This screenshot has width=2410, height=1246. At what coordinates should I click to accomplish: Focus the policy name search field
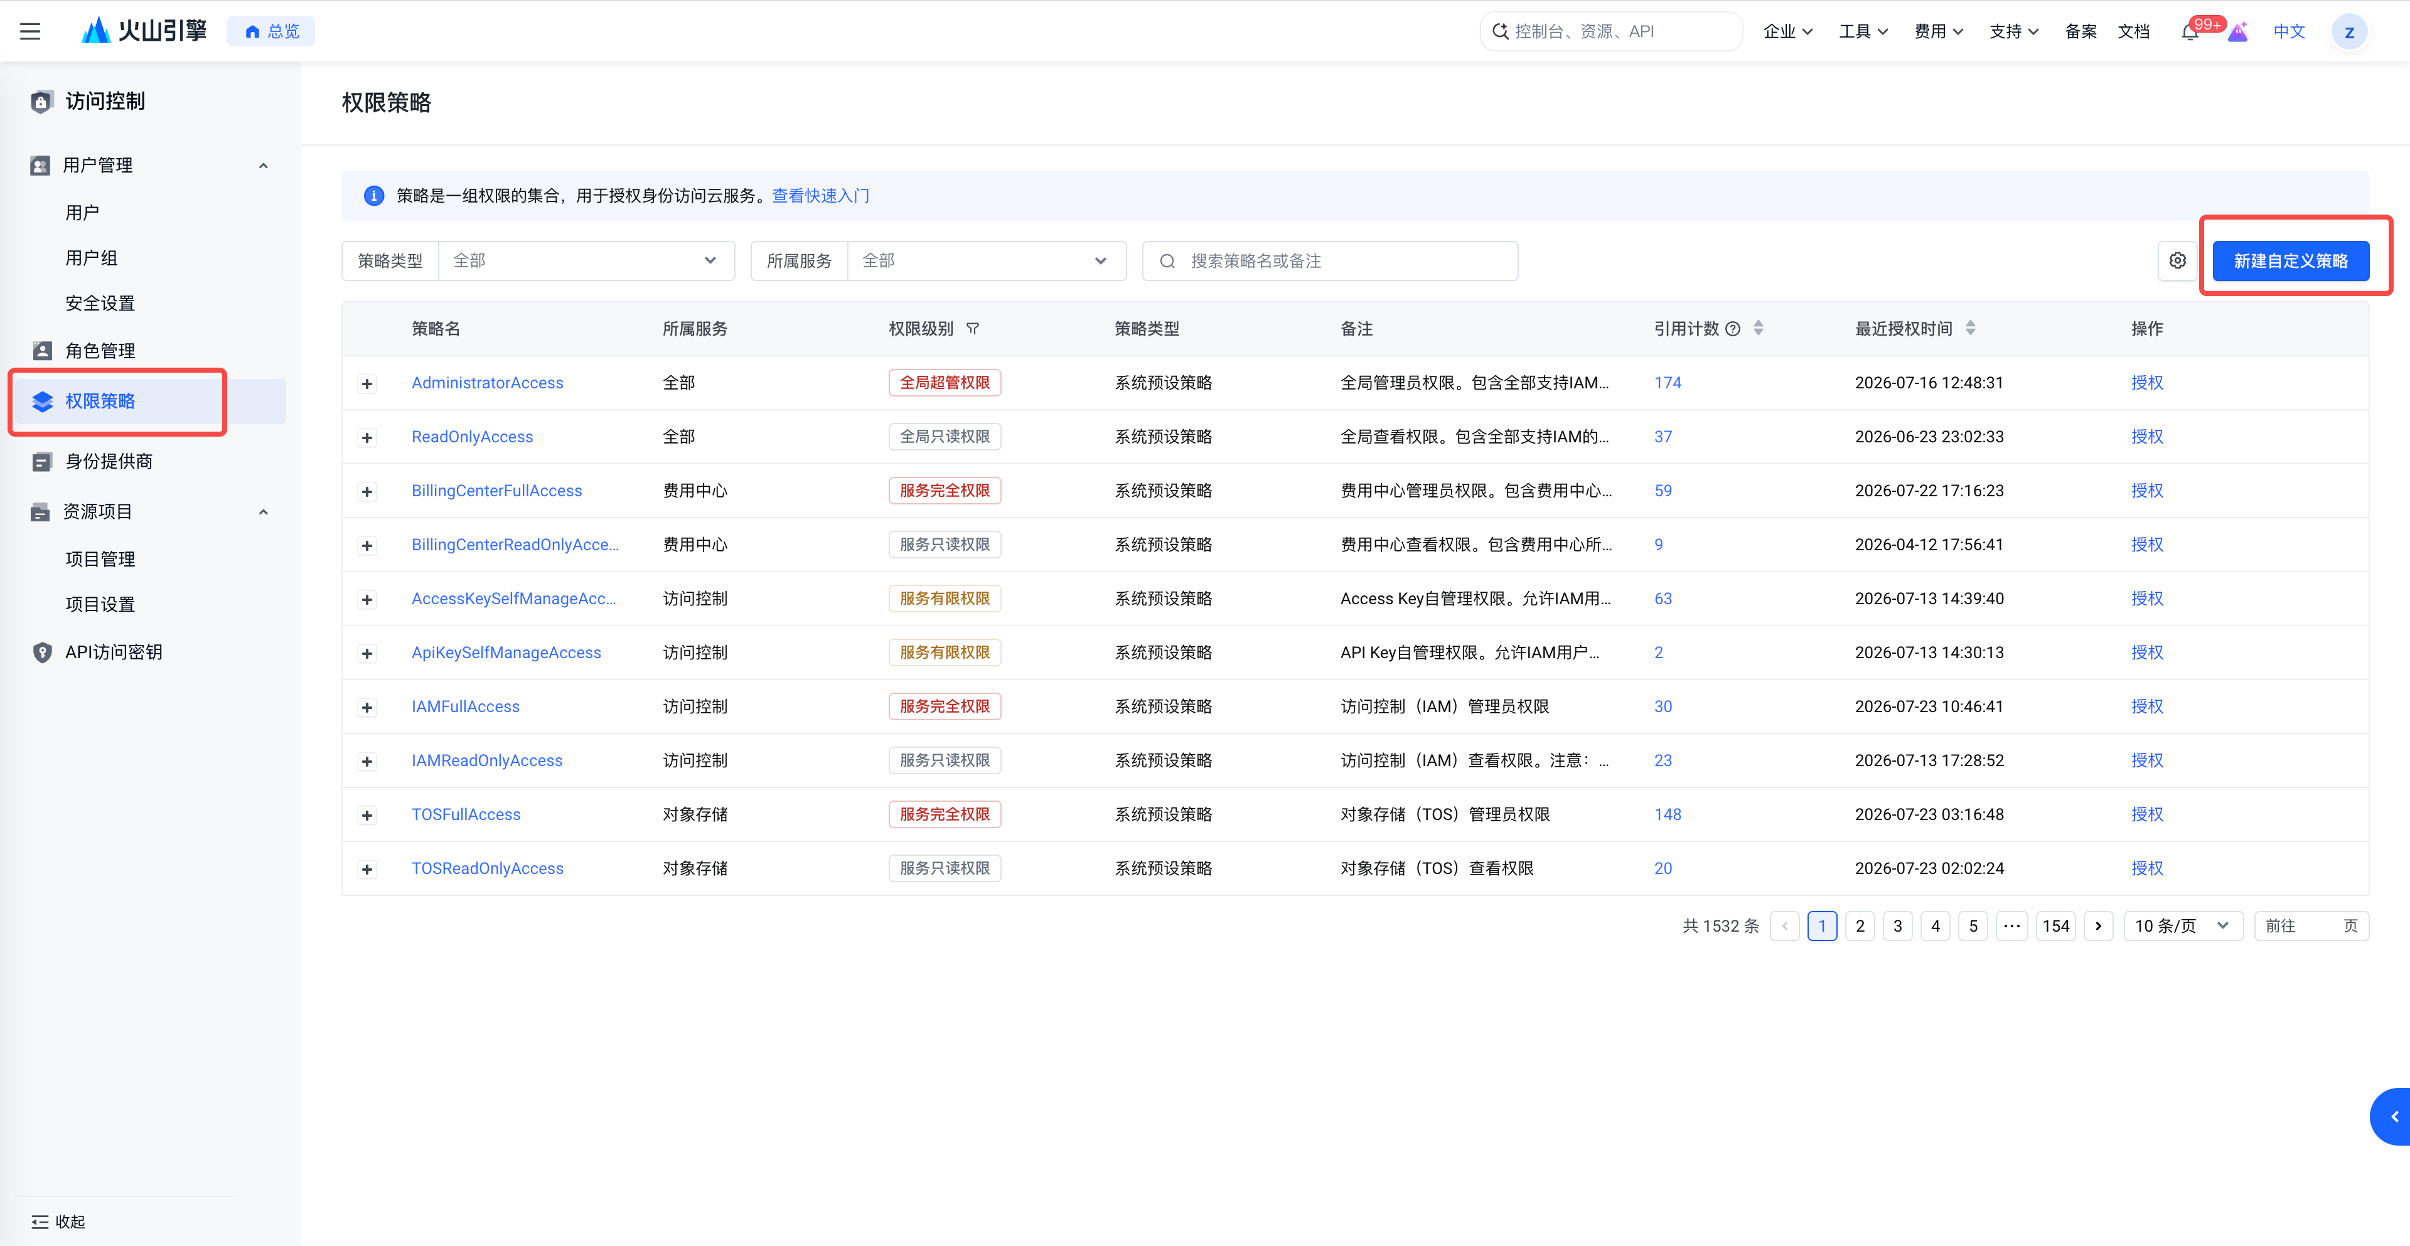tap(1329, 261)
